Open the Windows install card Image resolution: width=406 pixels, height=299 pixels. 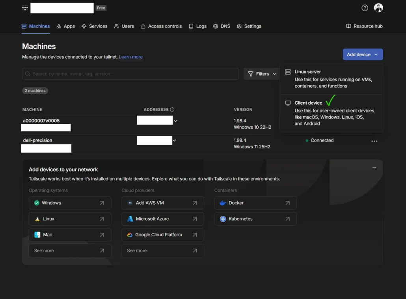coord(70,203)
